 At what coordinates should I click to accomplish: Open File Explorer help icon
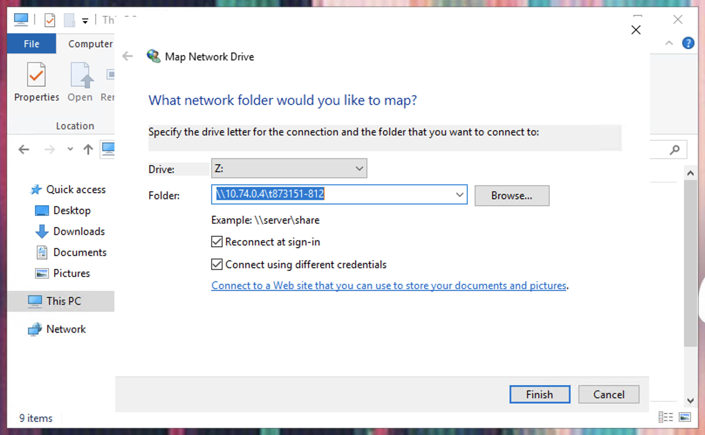(688, 43)
